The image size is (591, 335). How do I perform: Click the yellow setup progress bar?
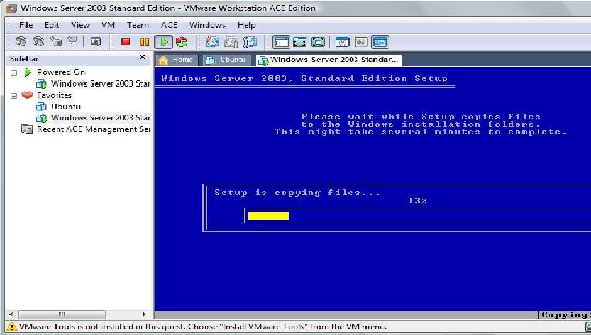pos(268,216)
